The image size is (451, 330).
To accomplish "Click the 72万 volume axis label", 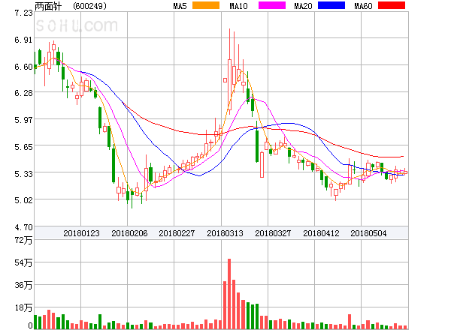I will coord(23,240).
